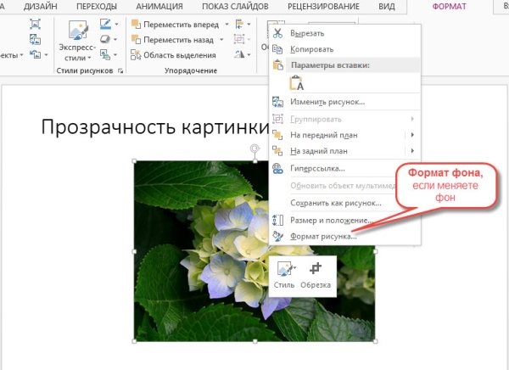
Task: Click the Picture Border pencil icon
Action: click(x=105, y=24)
